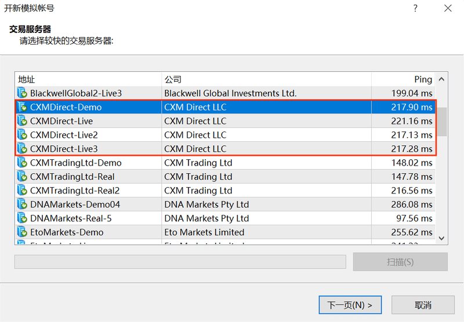Select the CXMTradingLtd-Real server address

pos(72,177)
